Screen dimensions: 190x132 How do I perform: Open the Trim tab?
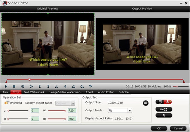[5, 92]
